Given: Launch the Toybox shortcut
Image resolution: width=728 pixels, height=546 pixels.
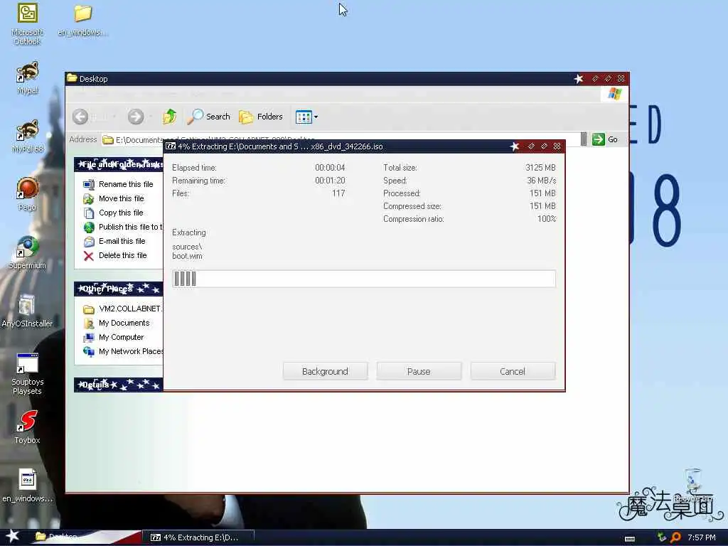Looking at the screenshot, I should 27,427.
